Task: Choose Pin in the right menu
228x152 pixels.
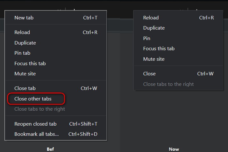Action: [178, 38]
